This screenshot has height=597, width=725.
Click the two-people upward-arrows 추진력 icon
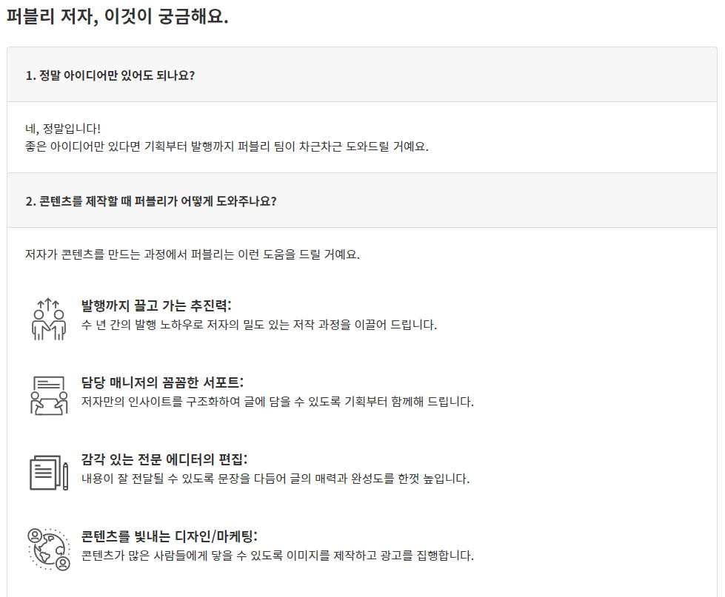click(x=49, y=319)
